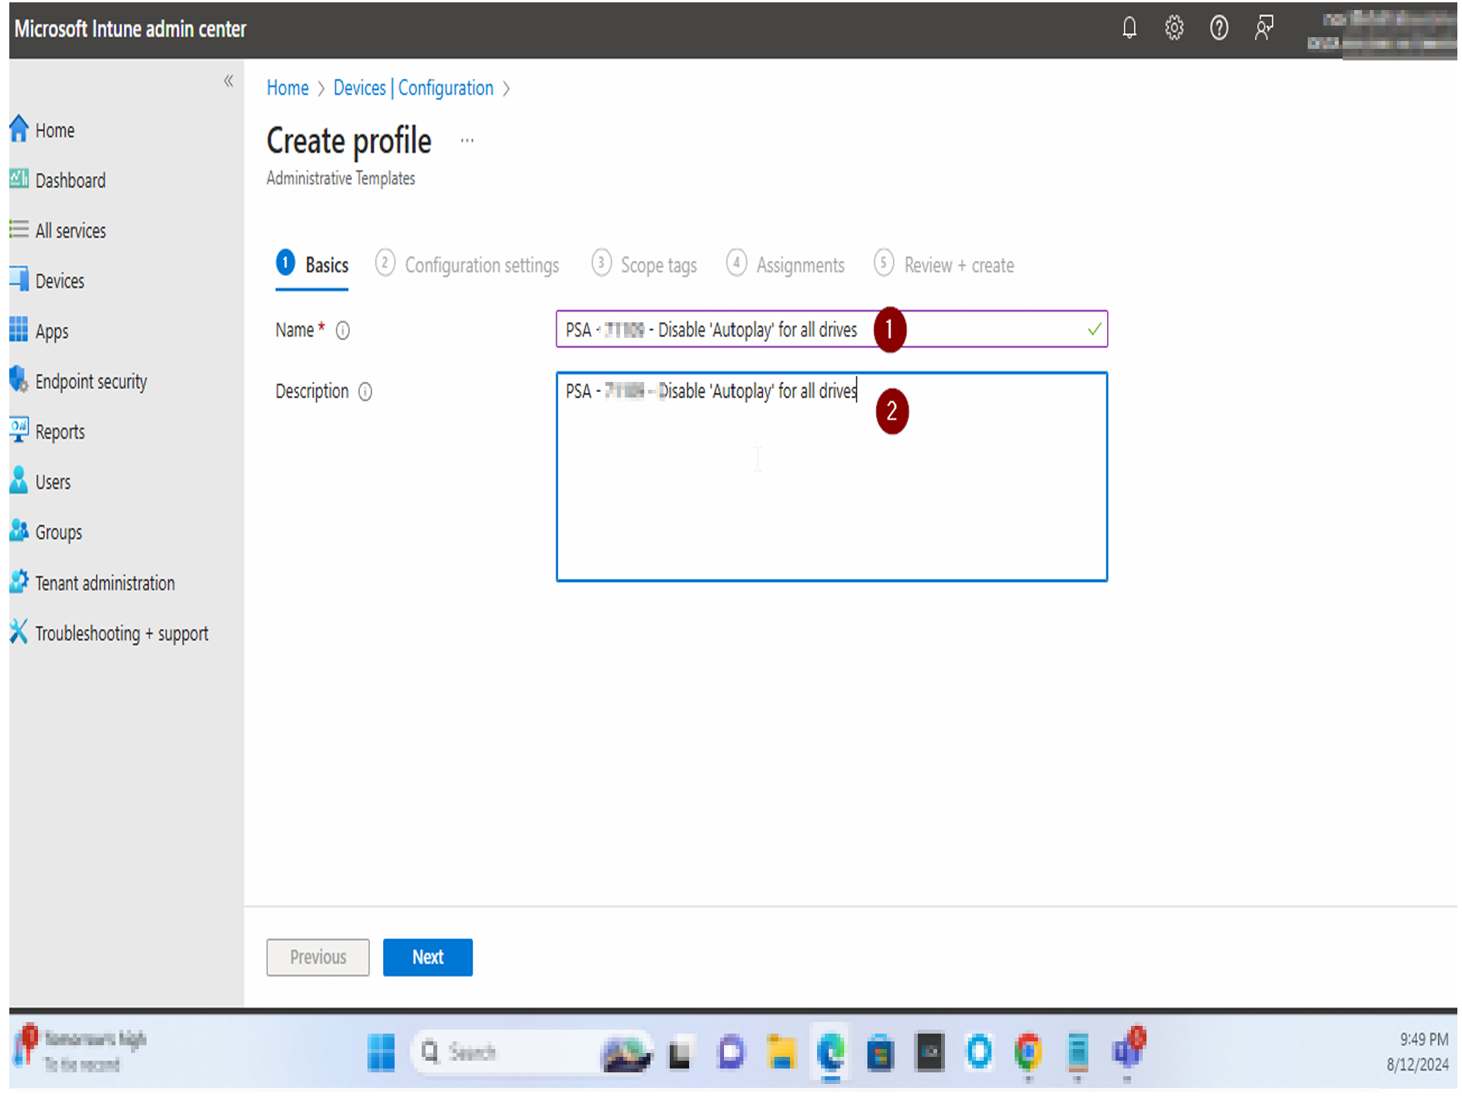Open the notifications bell icon
The height and width of the screenshot is (1108, 1462).
click(1129, 29)
